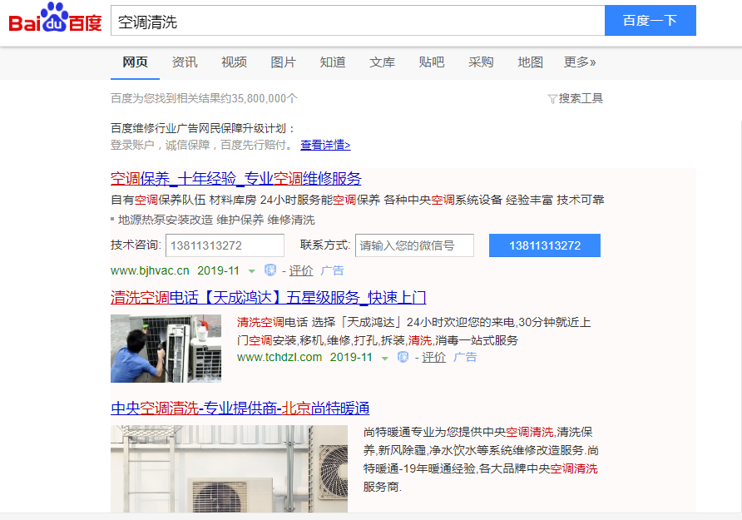Click the funnel icon beside 搜索工具
The width and height of the screenshot is (742, 520).
(x=552, y=99)
